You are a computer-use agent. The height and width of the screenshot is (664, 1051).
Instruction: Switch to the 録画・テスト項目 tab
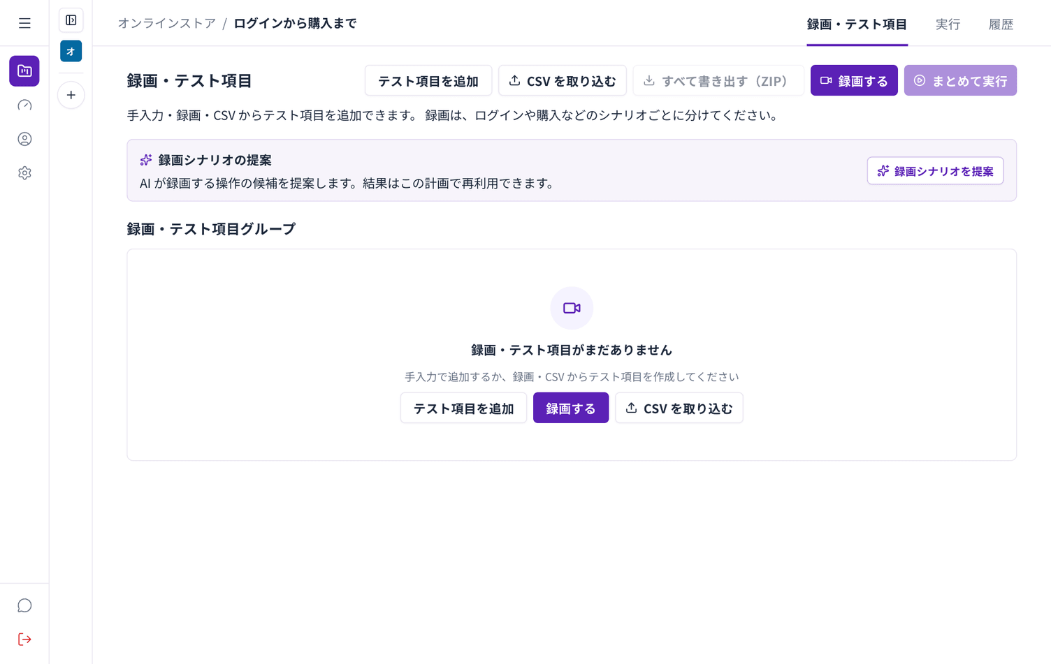click(857, 24)
